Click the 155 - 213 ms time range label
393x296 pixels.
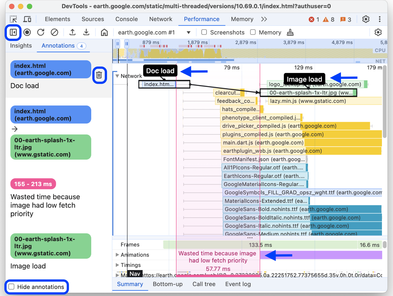pos(33,184)
